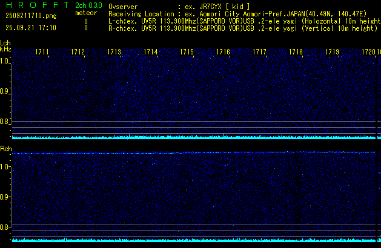381x248 pixels.
Task: Click the cyan signal level strip under Lch
Action: point(194,137)
